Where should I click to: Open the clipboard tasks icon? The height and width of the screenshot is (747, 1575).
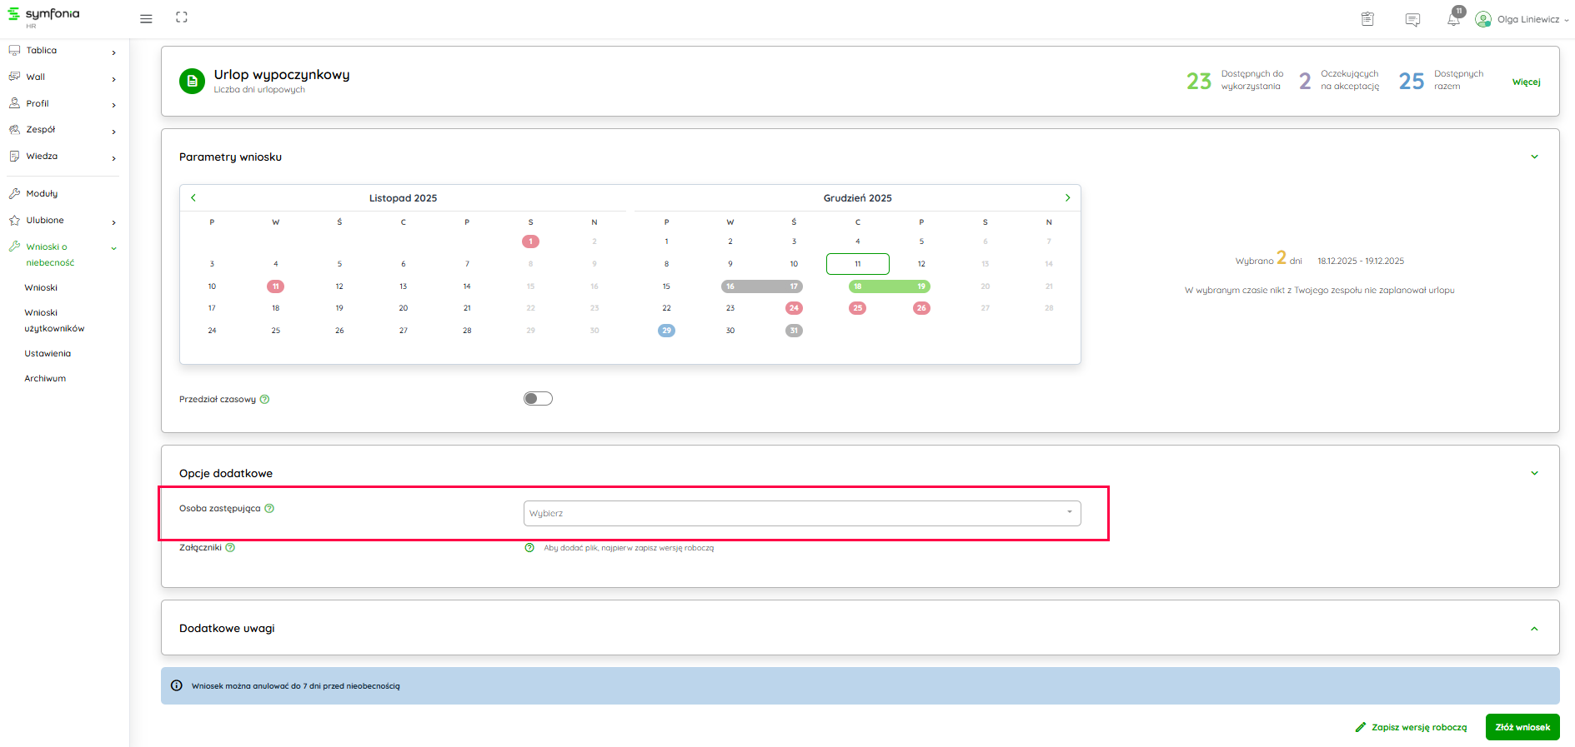1367,19
